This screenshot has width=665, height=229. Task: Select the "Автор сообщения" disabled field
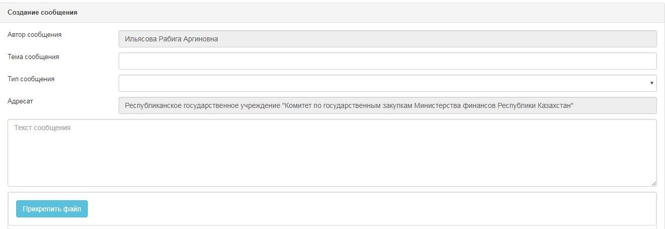click(387, 39)
